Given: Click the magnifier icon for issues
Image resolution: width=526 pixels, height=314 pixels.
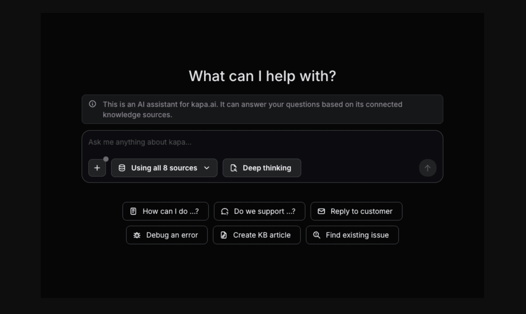Looking at the screenshot, I should click(x=316, y=235).
